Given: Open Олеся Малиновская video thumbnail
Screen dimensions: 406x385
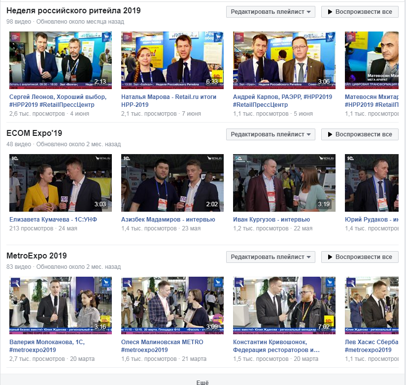Looking at the screenshot, I should pyautogui.click(x=172, y=306).
